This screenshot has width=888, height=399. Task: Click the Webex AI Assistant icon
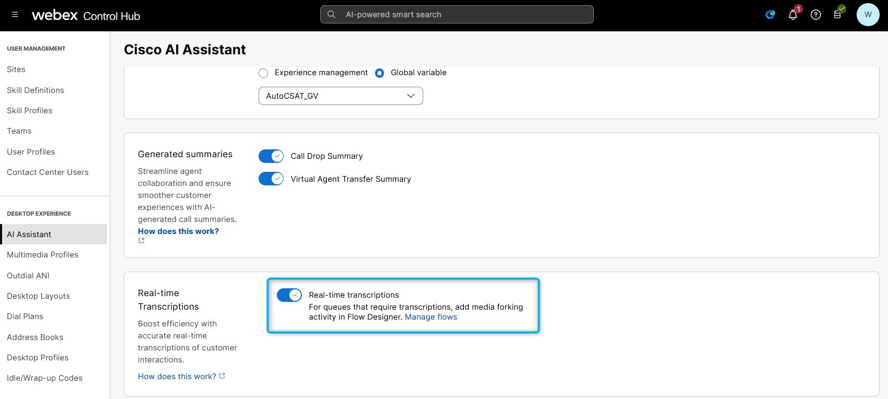[770, 15]
